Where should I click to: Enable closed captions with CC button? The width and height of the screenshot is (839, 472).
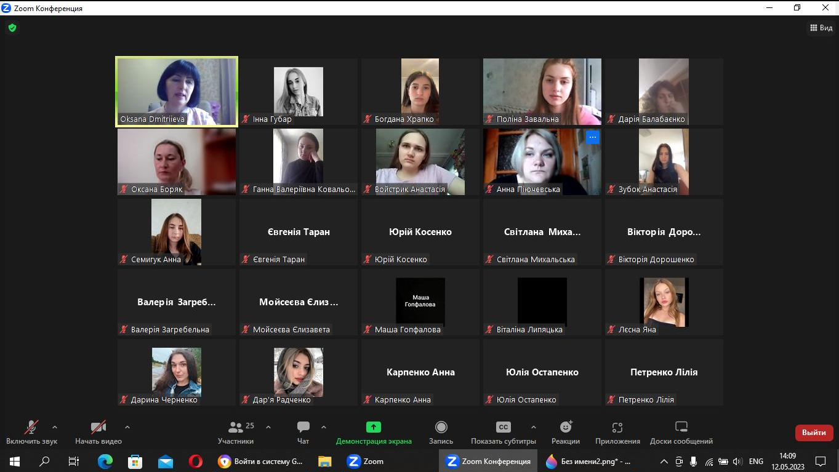[503, 428]
